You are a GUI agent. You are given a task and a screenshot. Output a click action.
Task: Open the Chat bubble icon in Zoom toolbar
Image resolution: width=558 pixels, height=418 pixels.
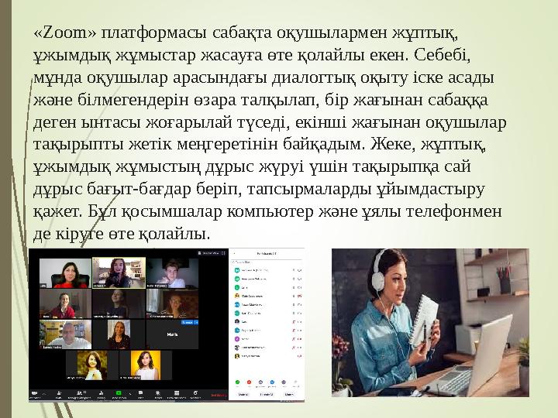(140, 392)
